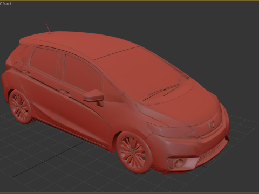Open the [Clay] viewport shading menu

(x=6, y=4)
